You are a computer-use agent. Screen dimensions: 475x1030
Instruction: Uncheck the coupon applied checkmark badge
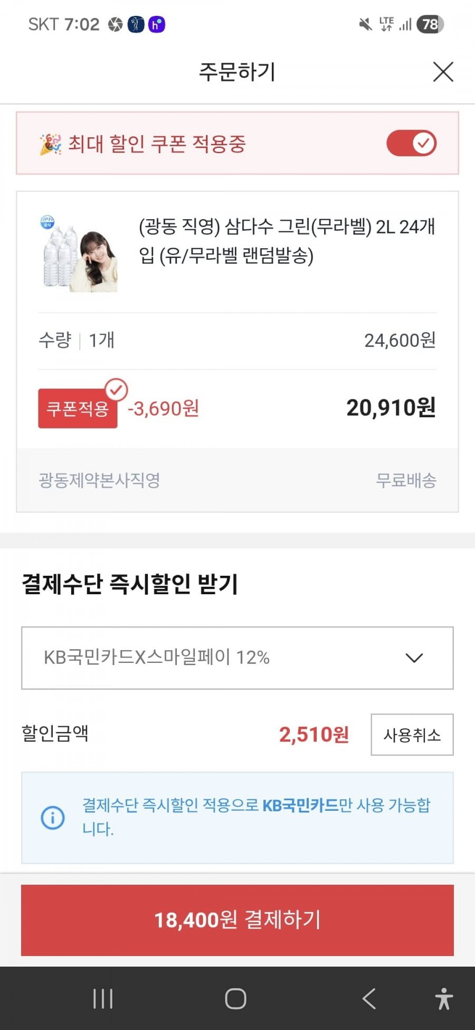[x=117, y=390]
